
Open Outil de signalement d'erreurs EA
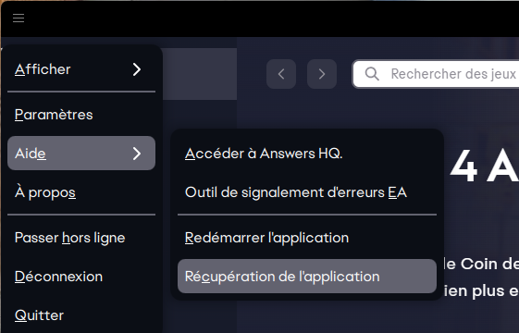[307, 192]
